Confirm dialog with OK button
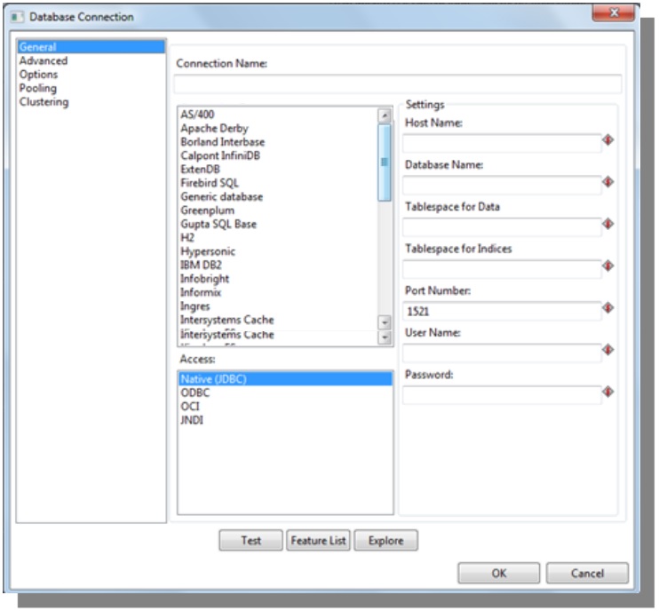659x611 pixels. click(x=498, y=574)
